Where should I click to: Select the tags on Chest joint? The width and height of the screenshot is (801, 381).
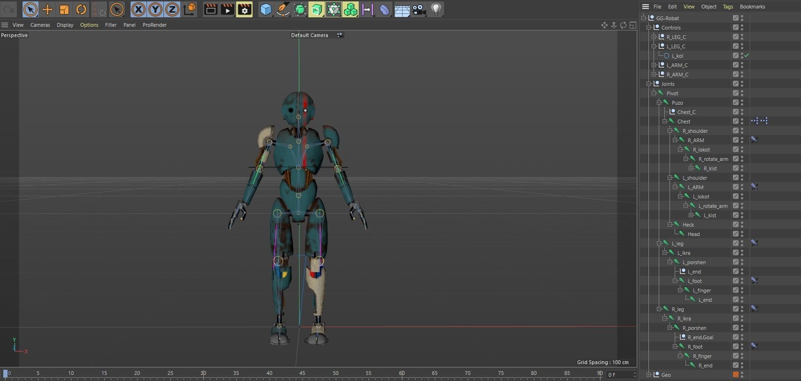(759, 121)
